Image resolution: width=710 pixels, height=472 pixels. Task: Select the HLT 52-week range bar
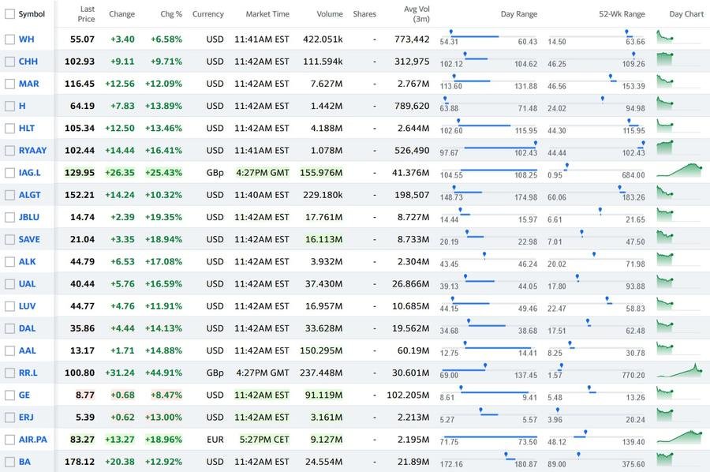coord(596,126)
